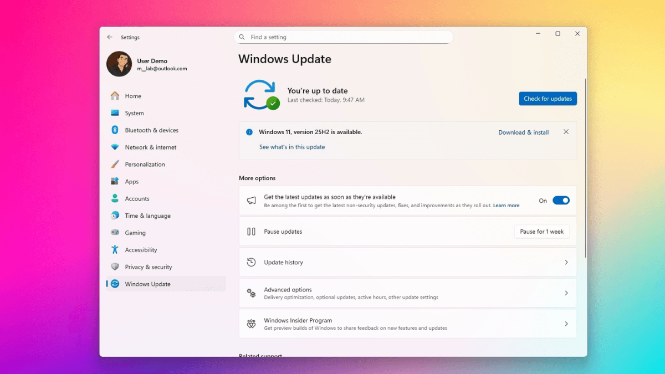665x374 pixels.
Task: Click the back arrow in Settings header
Action: coord(110,37)
